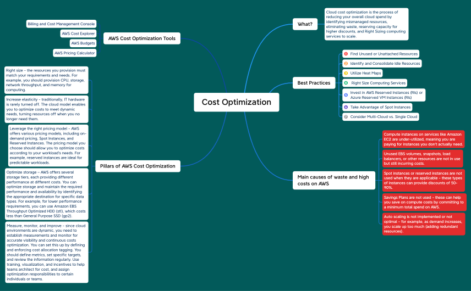The width and height of the screenshot is (471, 291).
Task: Select the Right size pillar description box
Action: pos(46,80)
